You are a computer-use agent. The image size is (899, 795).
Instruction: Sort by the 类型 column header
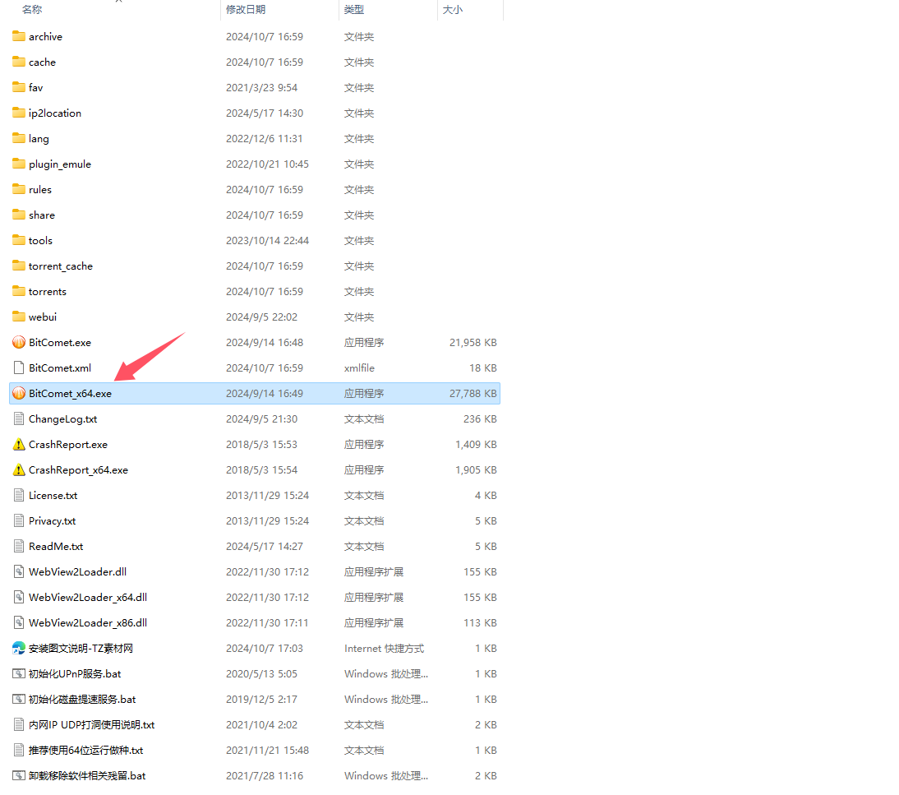[x=353, y=10]
